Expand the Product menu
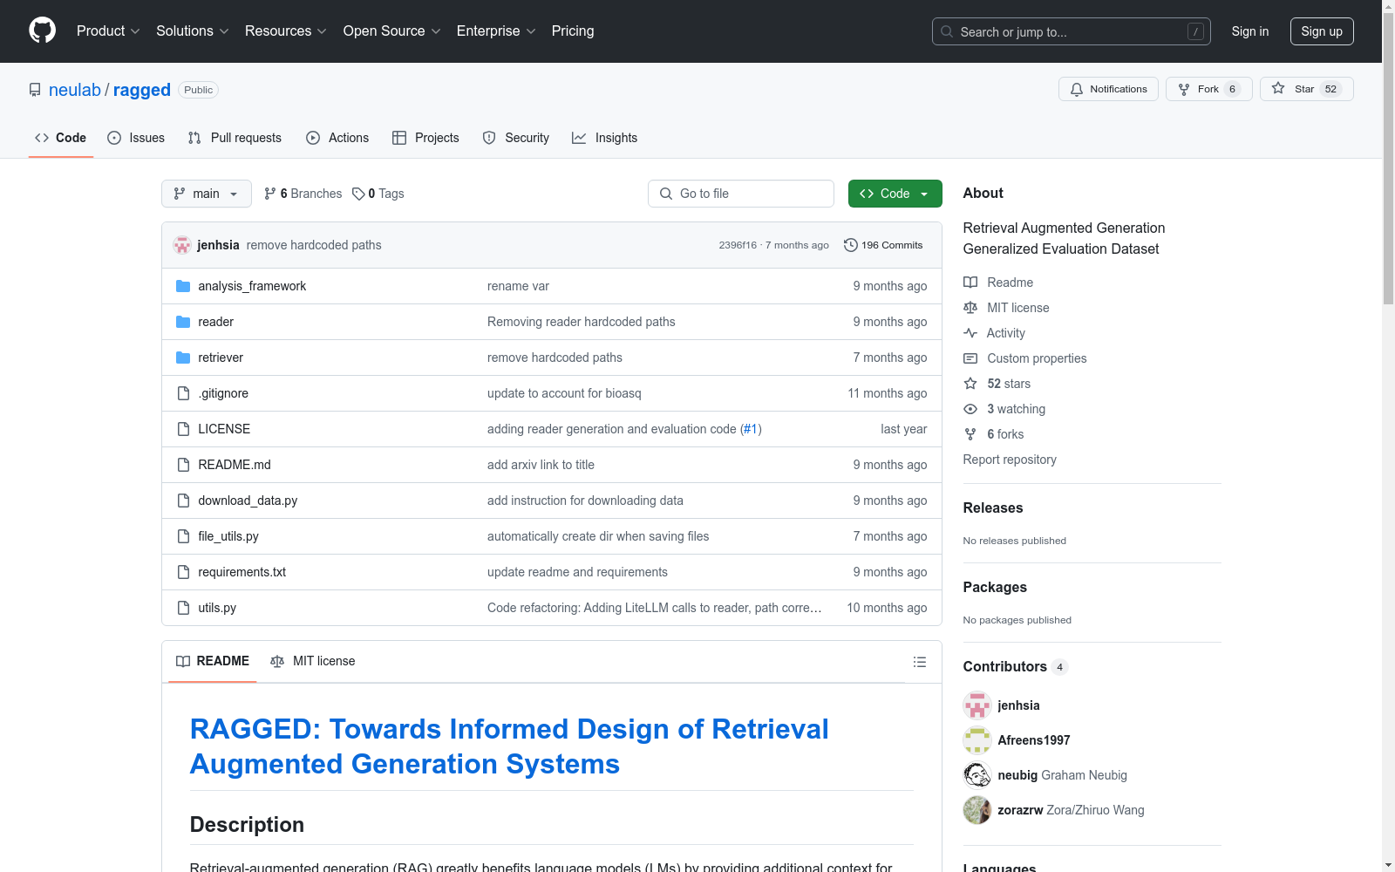This screenshot has width=1395, height=872. point(108,31)
